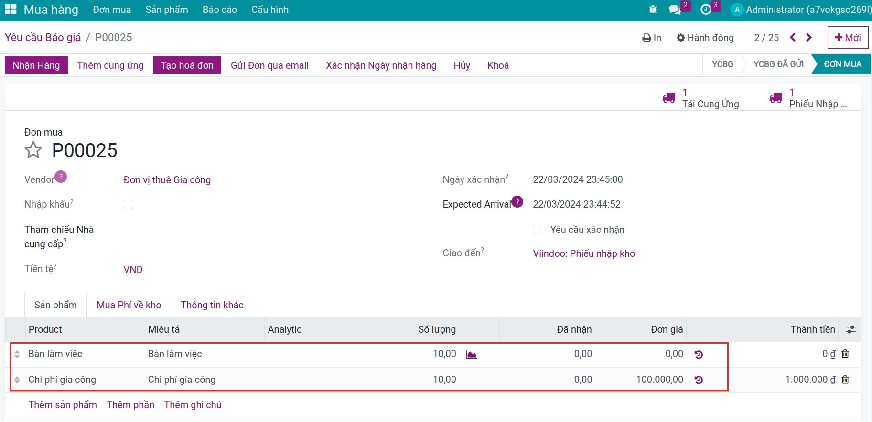This screenshot has width=872, height=422.
Task: Show the Expected Arrival help icon
Action: [517, 201]
